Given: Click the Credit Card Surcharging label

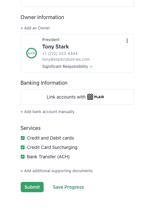Looking at the screenshot, I should [52, 147].
